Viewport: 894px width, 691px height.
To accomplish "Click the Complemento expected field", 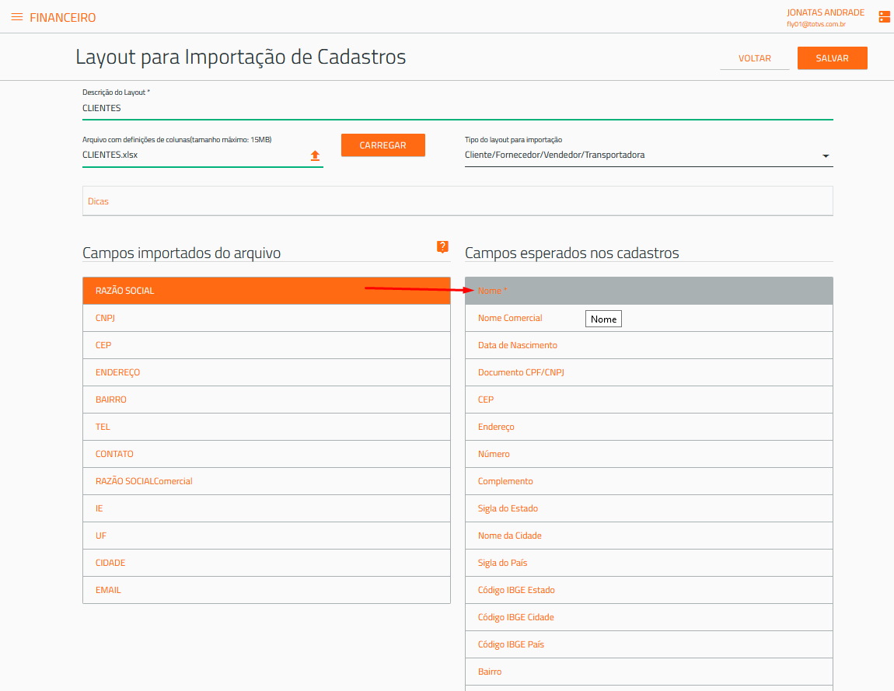I will [649, 481].
